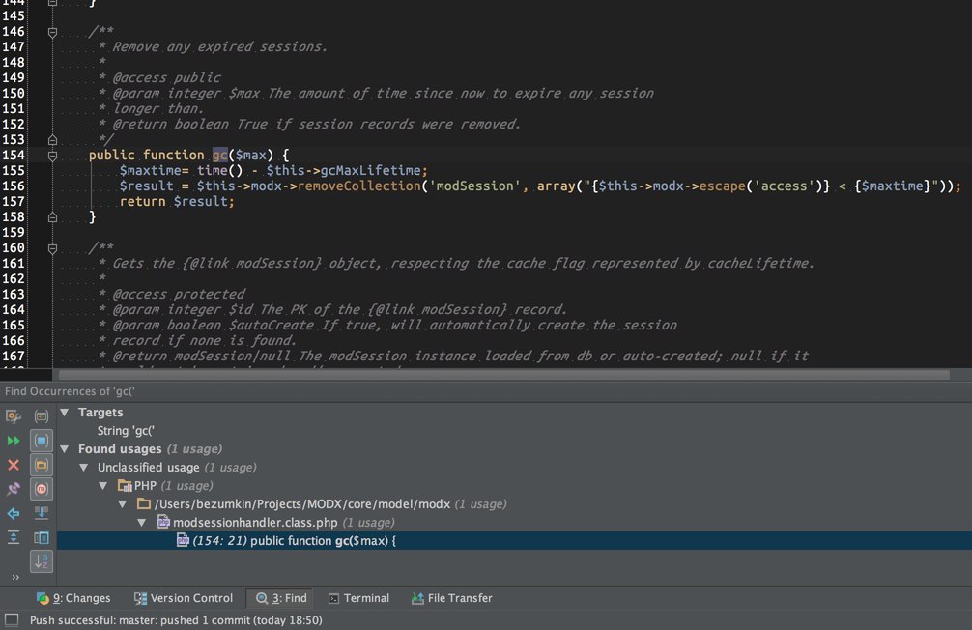
Task: Click 'return $result;' on line 157
Action: coord(177,202)
